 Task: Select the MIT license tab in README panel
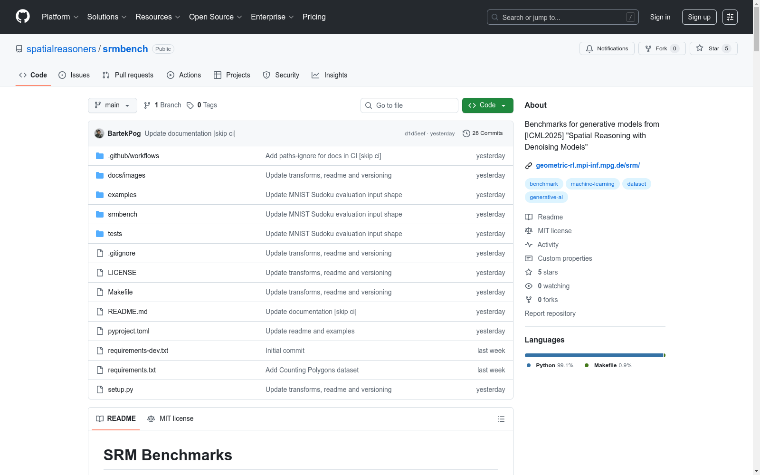tap(171, 418)
